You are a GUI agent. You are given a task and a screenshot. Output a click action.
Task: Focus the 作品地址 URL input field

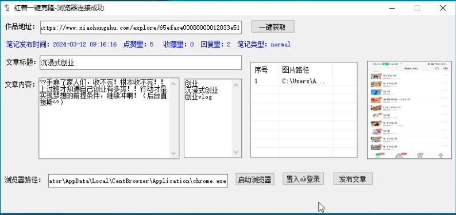tap(141, 28)
